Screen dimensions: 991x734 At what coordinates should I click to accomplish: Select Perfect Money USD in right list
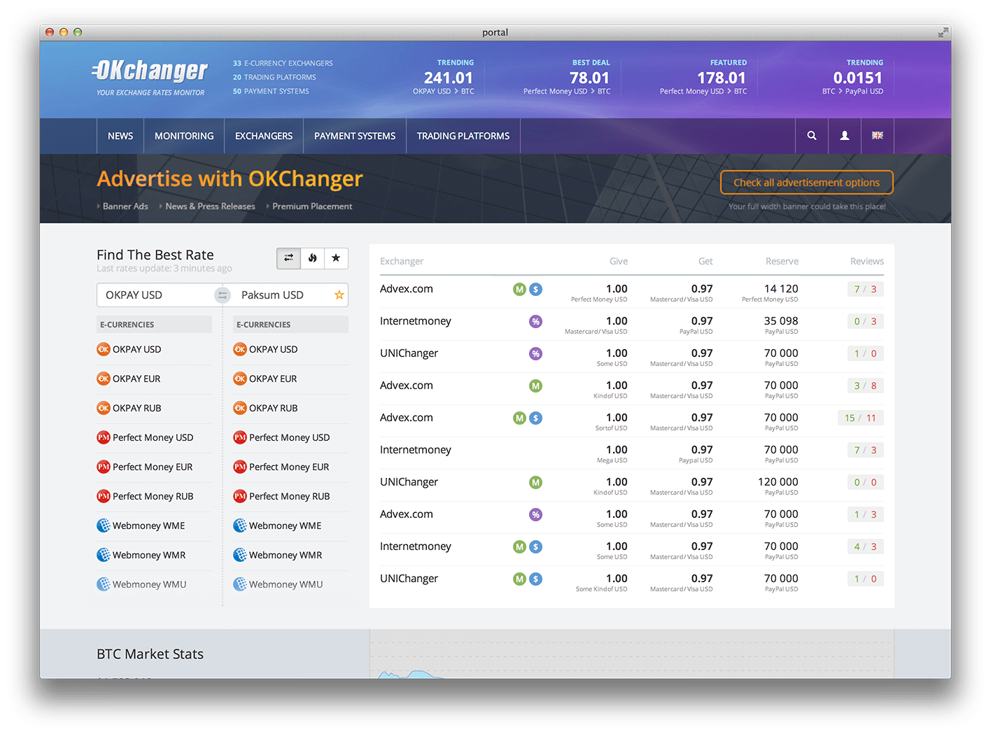290,437
